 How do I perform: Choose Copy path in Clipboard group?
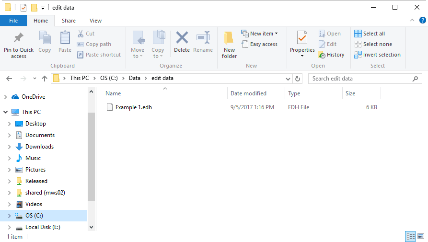pos(94,44)
